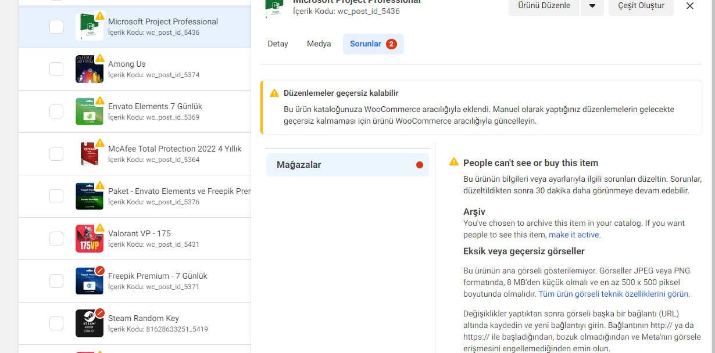
Task: Click content code wc_post_id_5371
Action: pos(173,287)
